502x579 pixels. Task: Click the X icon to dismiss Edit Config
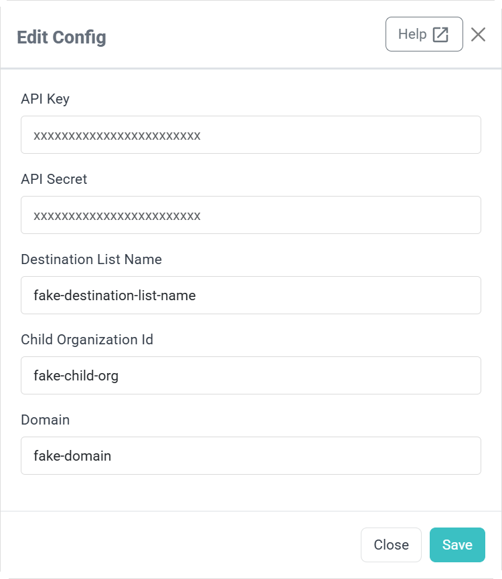(x=478, y=35)
